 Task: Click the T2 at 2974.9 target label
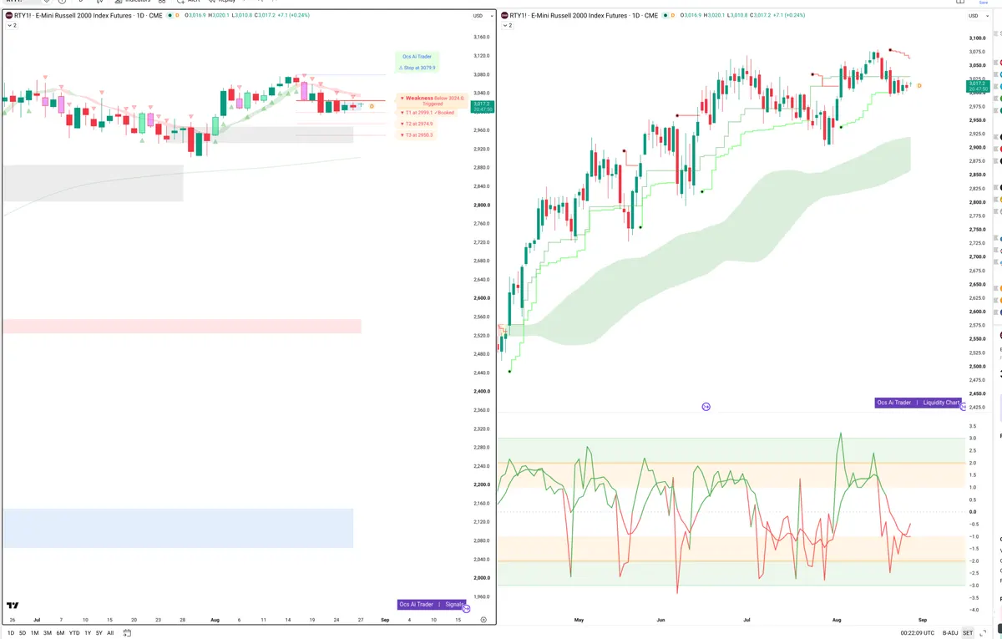pos(416,124)
